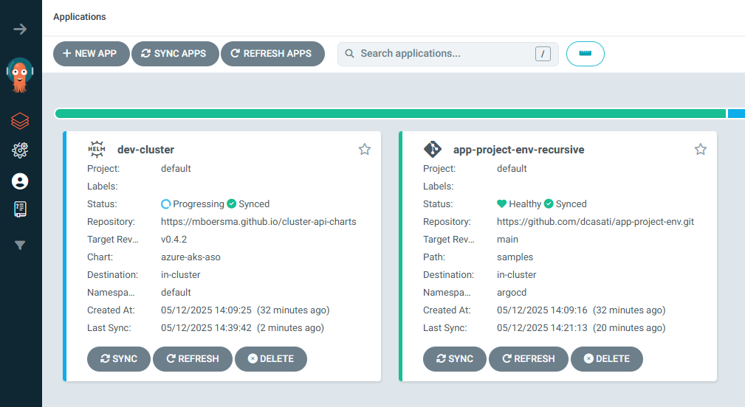Click the Applications breadcrumb title
This screenshot has width=745, height=407.
79,17
